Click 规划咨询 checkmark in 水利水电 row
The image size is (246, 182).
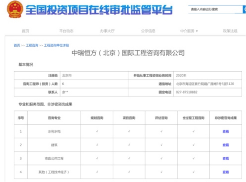pyautogui.click(x=97, y=131)
